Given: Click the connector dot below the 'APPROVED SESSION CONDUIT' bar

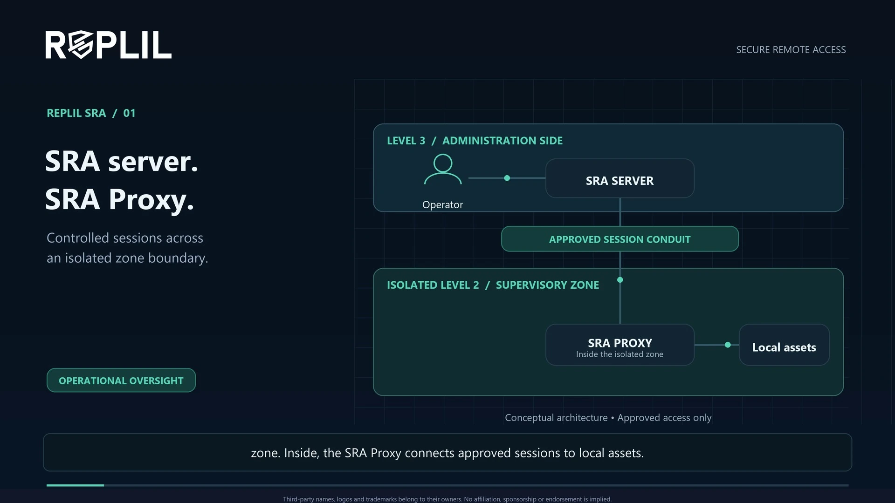Looking at the screenshot, I should [620, 280].
